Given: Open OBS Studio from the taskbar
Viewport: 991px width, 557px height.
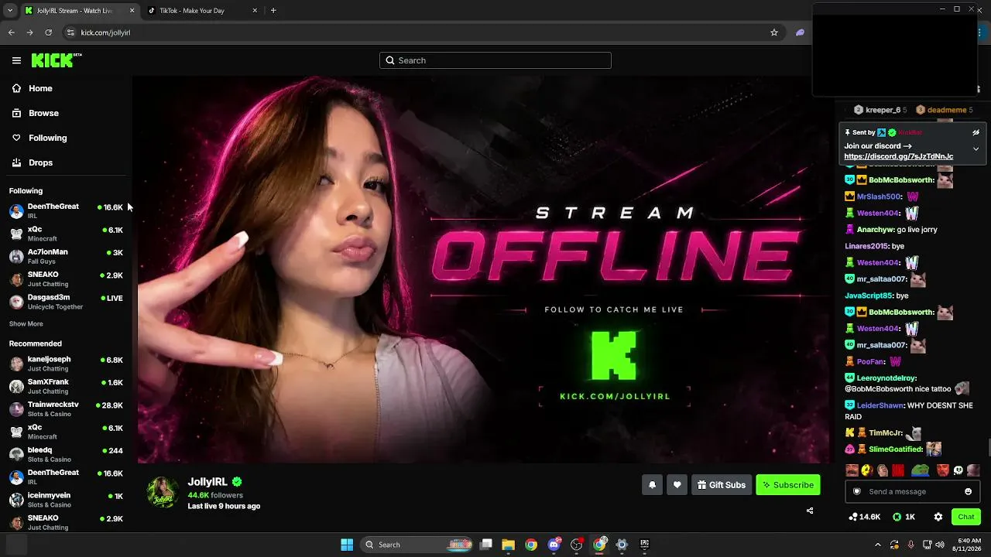Looking at the screenshot, I should [577, 545].
